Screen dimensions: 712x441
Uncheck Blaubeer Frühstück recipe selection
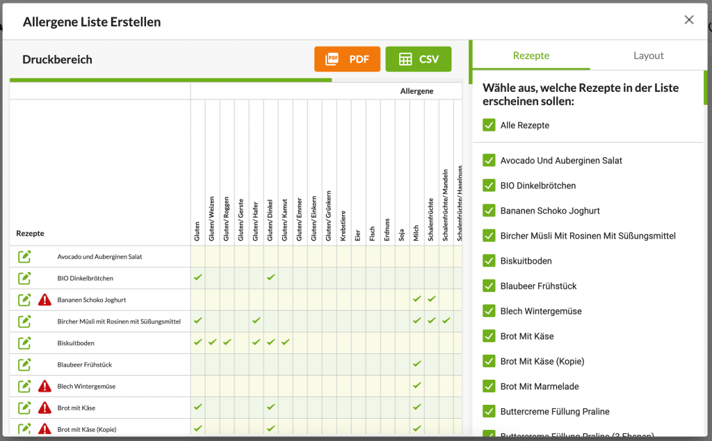click(488, 286)
